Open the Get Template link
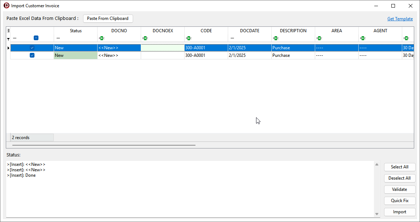The height and width of the screenshot is (222, 420). point(400,19)
